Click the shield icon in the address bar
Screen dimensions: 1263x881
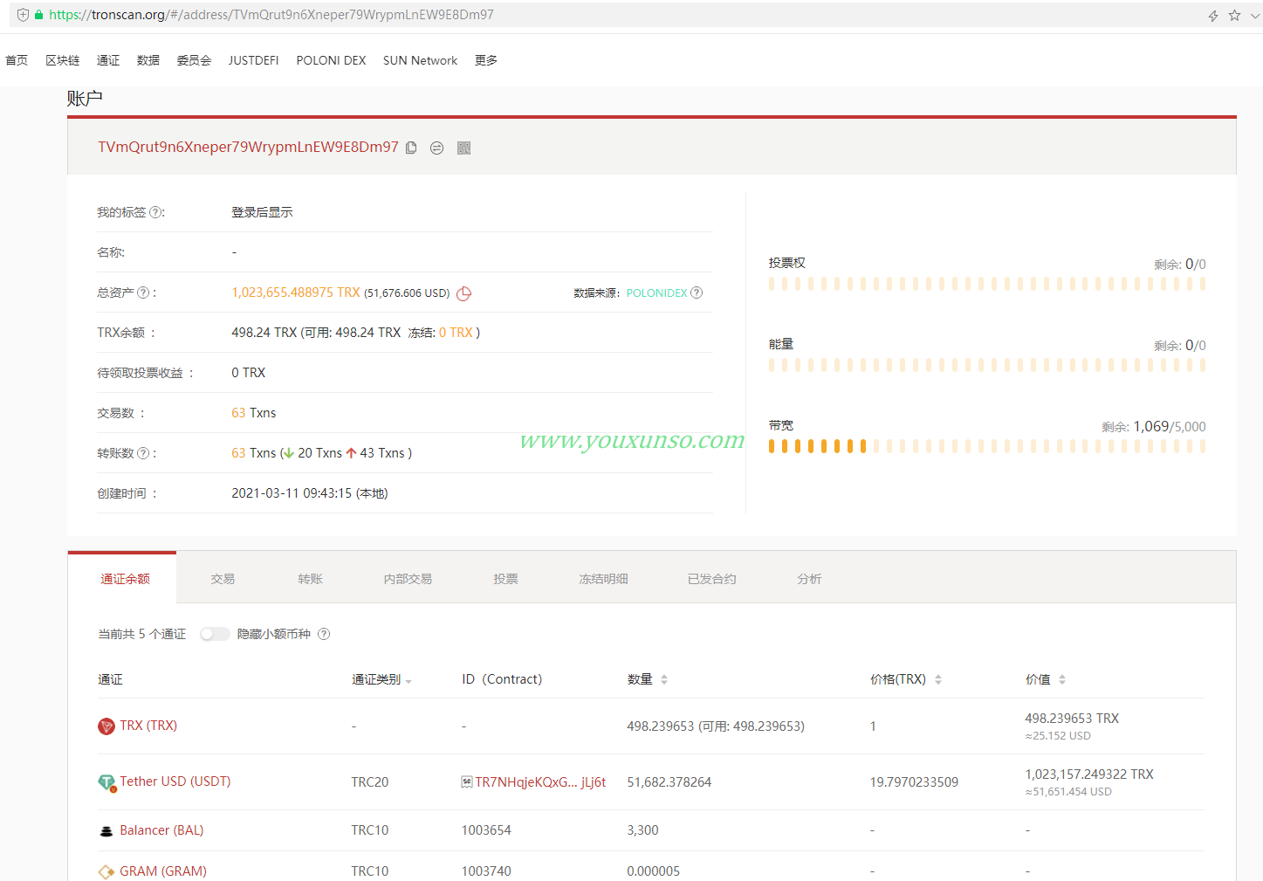(23, 15)
